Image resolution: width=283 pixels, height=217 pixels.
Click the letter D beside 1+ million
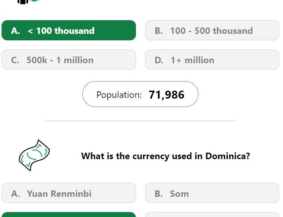coord(159,60)
